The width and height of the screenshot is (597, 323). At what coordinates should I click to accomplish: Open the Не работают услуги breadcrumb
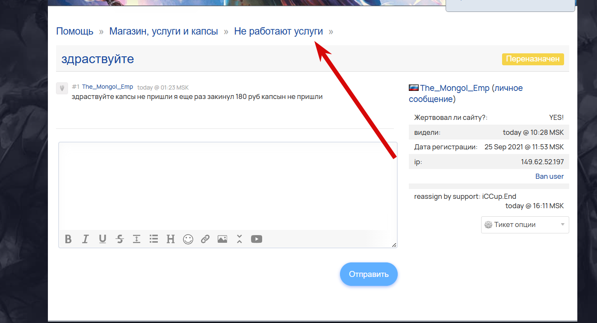point(278,31)
